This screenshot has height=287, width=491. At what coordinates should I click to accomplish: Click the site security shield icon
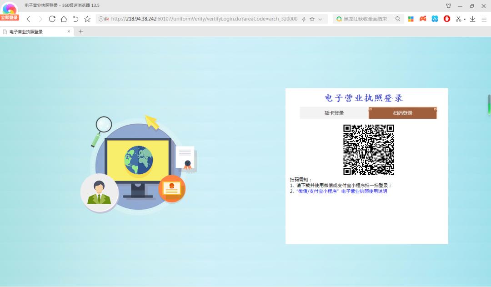(x=101, y=19)
